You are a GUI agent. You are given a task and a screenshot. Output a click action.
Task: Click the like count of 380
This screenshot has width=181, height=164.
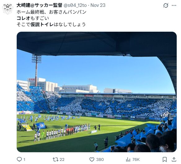click(x=100, y=160)
